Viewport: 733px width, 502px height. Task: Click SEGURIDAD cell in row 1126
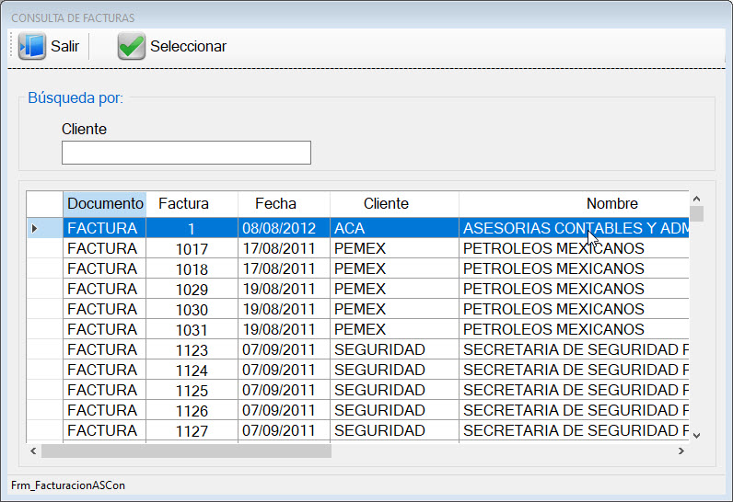tap(394, 410)
